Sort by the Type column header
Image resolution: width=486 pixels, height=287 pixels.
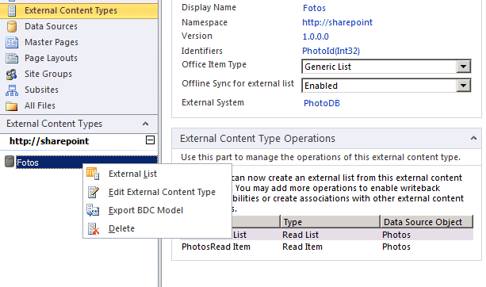tap(330, 222)
